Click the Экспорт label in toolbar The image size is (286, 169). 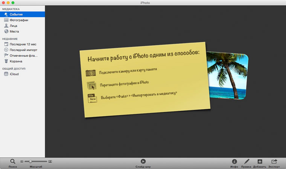coord(274,167)
